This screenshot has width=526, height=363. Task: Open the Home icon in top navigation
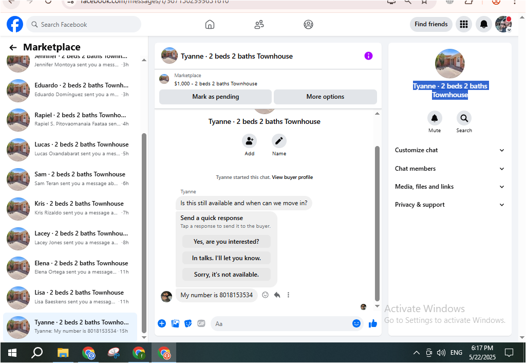210,25
